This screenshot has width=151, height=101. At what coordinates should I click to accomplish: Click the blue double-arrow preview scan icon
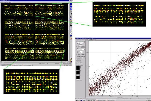pos(71,4)
